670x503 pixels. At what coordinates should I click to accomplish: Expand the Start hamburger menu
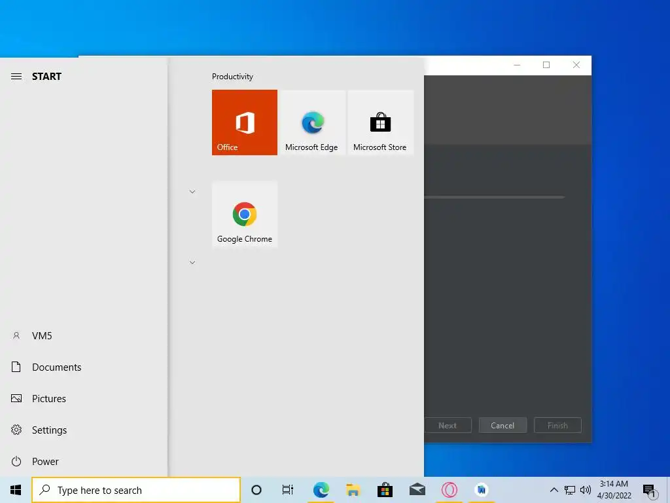tap(16, 77)
